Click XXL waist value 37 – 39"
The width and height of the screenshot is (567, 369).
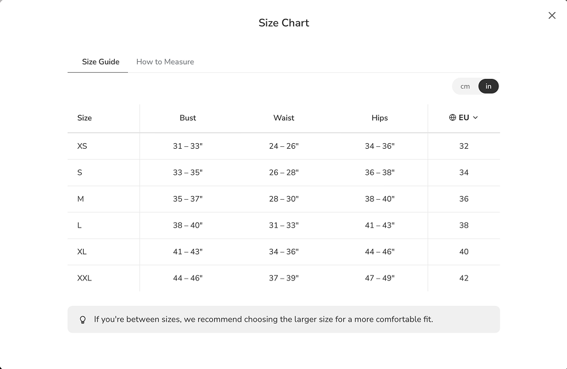[x=284, y=278]
